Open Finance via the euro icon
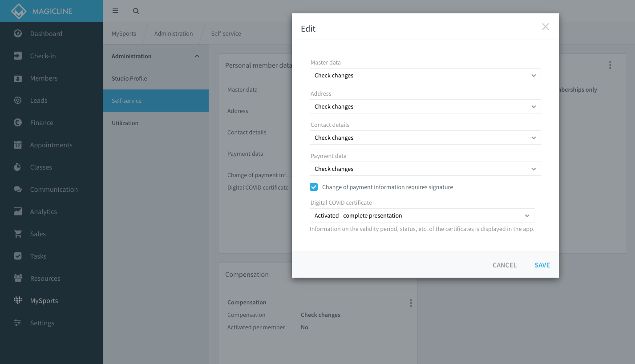Viewport: 635px width, 364px height. tap(18, 122)
